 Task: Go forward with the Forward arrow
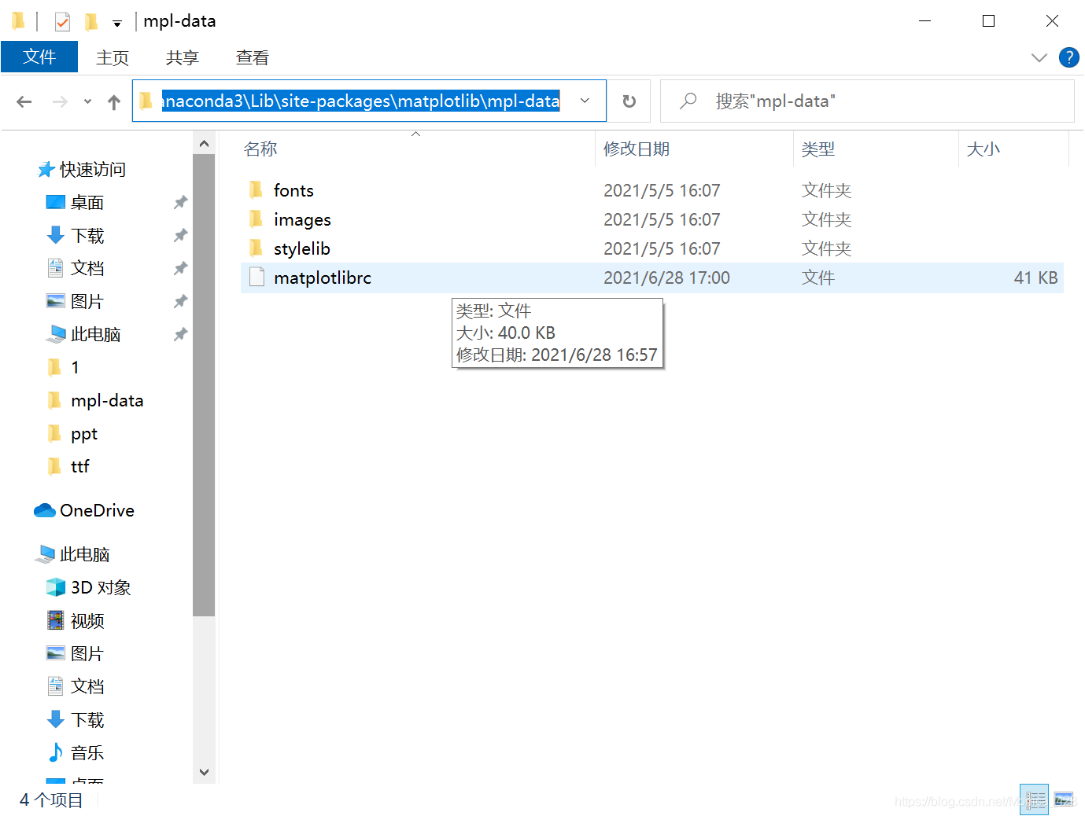(x=60, y=101)
